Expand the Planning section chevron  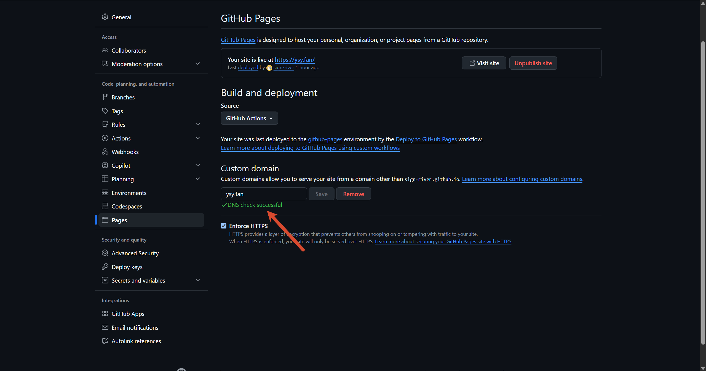coord(198,179)
